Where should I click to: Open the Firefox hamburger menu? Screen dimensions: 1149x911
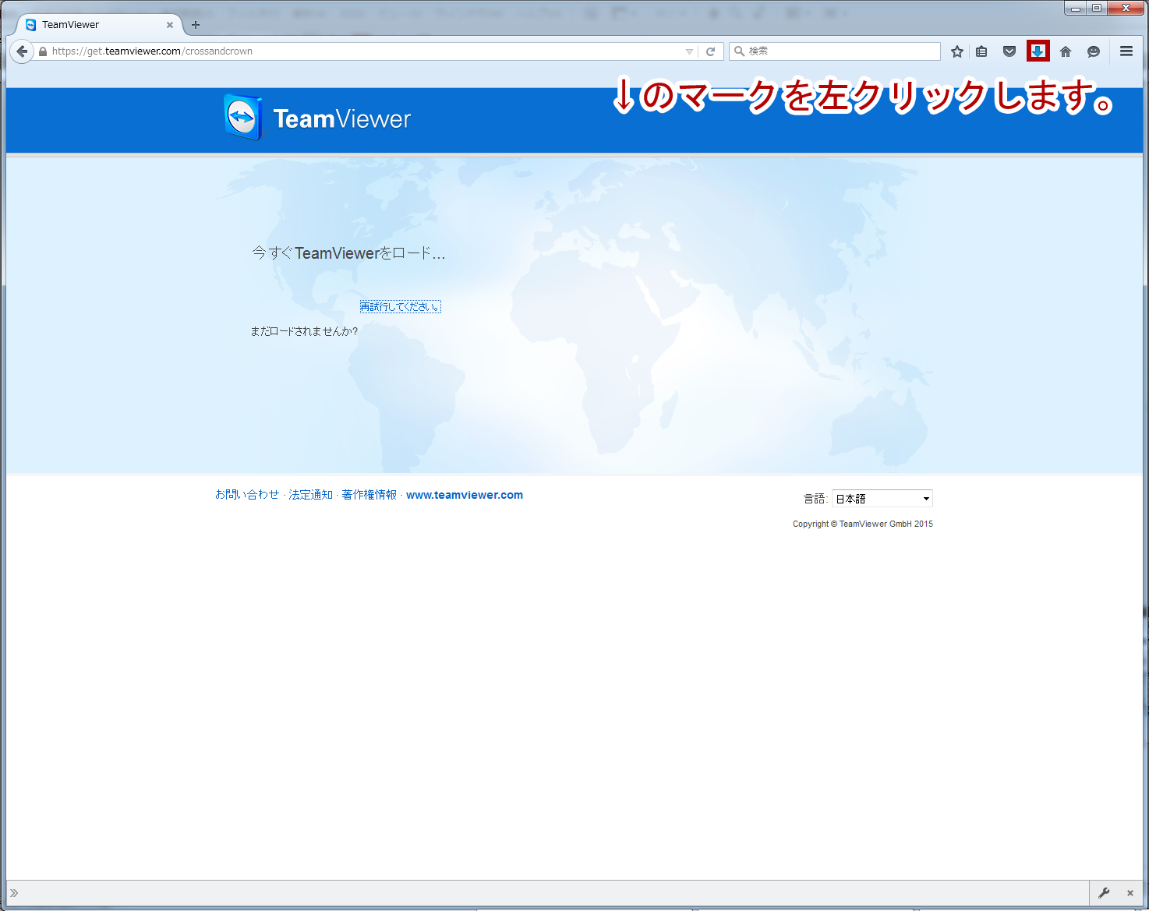tap(1126, 51)
